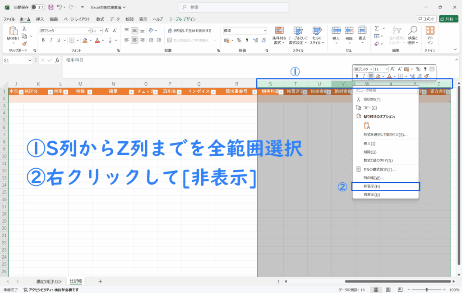Open filter dropdown on 摘要 column header

click(x=130, y=91)
